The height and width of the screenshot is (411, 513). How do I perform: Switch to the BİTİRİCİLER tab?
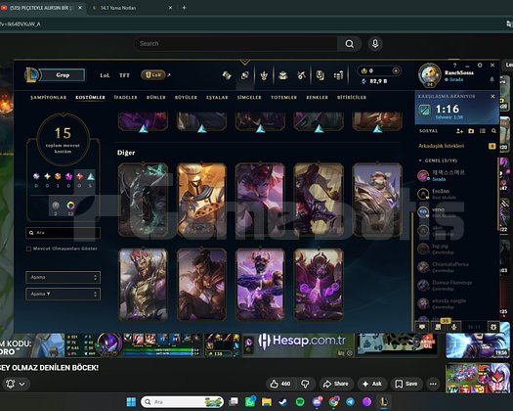(352, 97)
